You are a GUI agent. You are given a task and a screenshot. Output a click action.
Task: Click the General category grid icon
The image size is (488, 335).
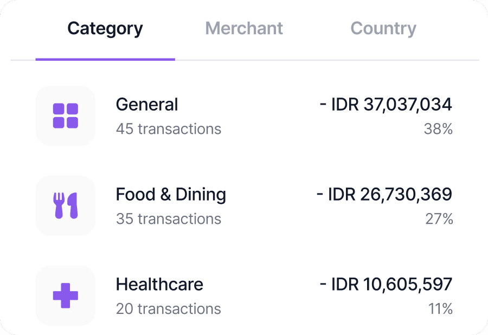pyautogui.click(x=65, y=115)
